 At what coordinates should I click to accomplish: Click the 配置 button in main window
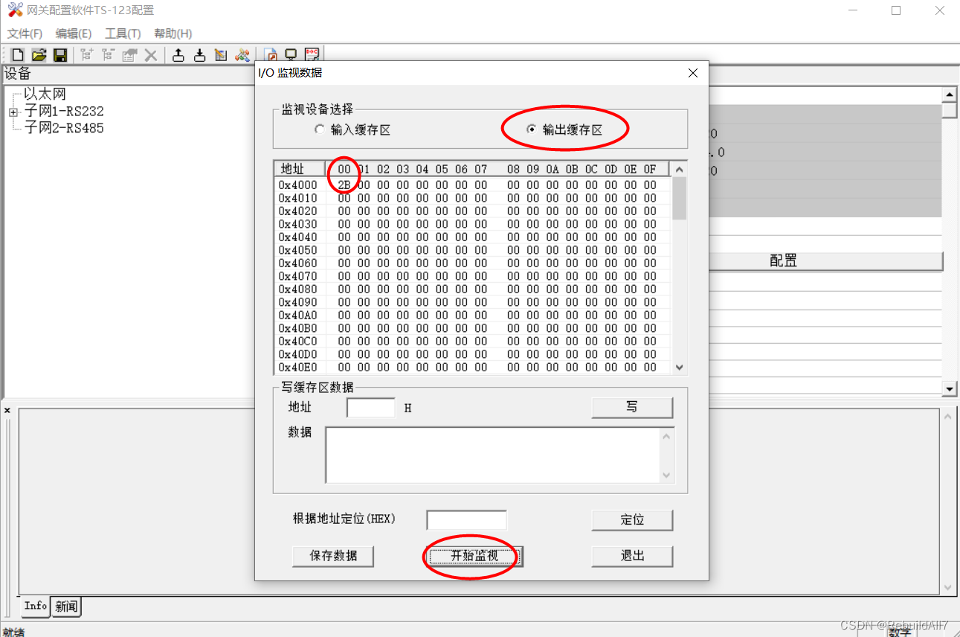[783, 261]
